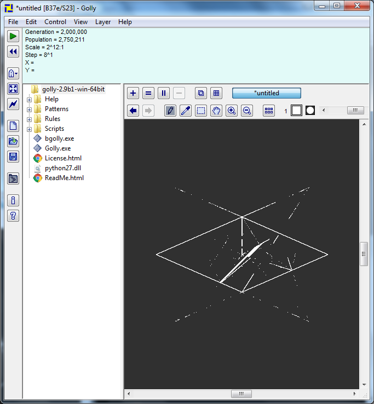Viewport: 374px width, 404px height.
Task: Reset pattern with the rewind button
Action: (x=13, y=52)
